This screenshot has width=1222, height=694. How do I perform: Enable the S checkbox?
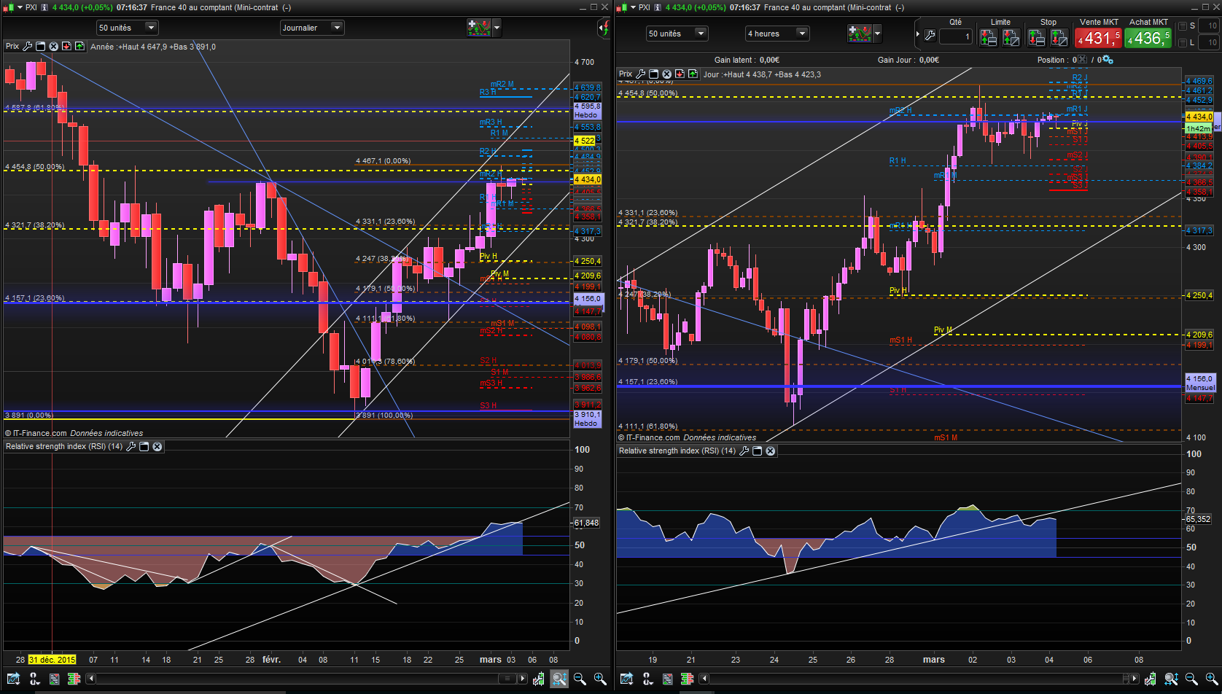1183,26
